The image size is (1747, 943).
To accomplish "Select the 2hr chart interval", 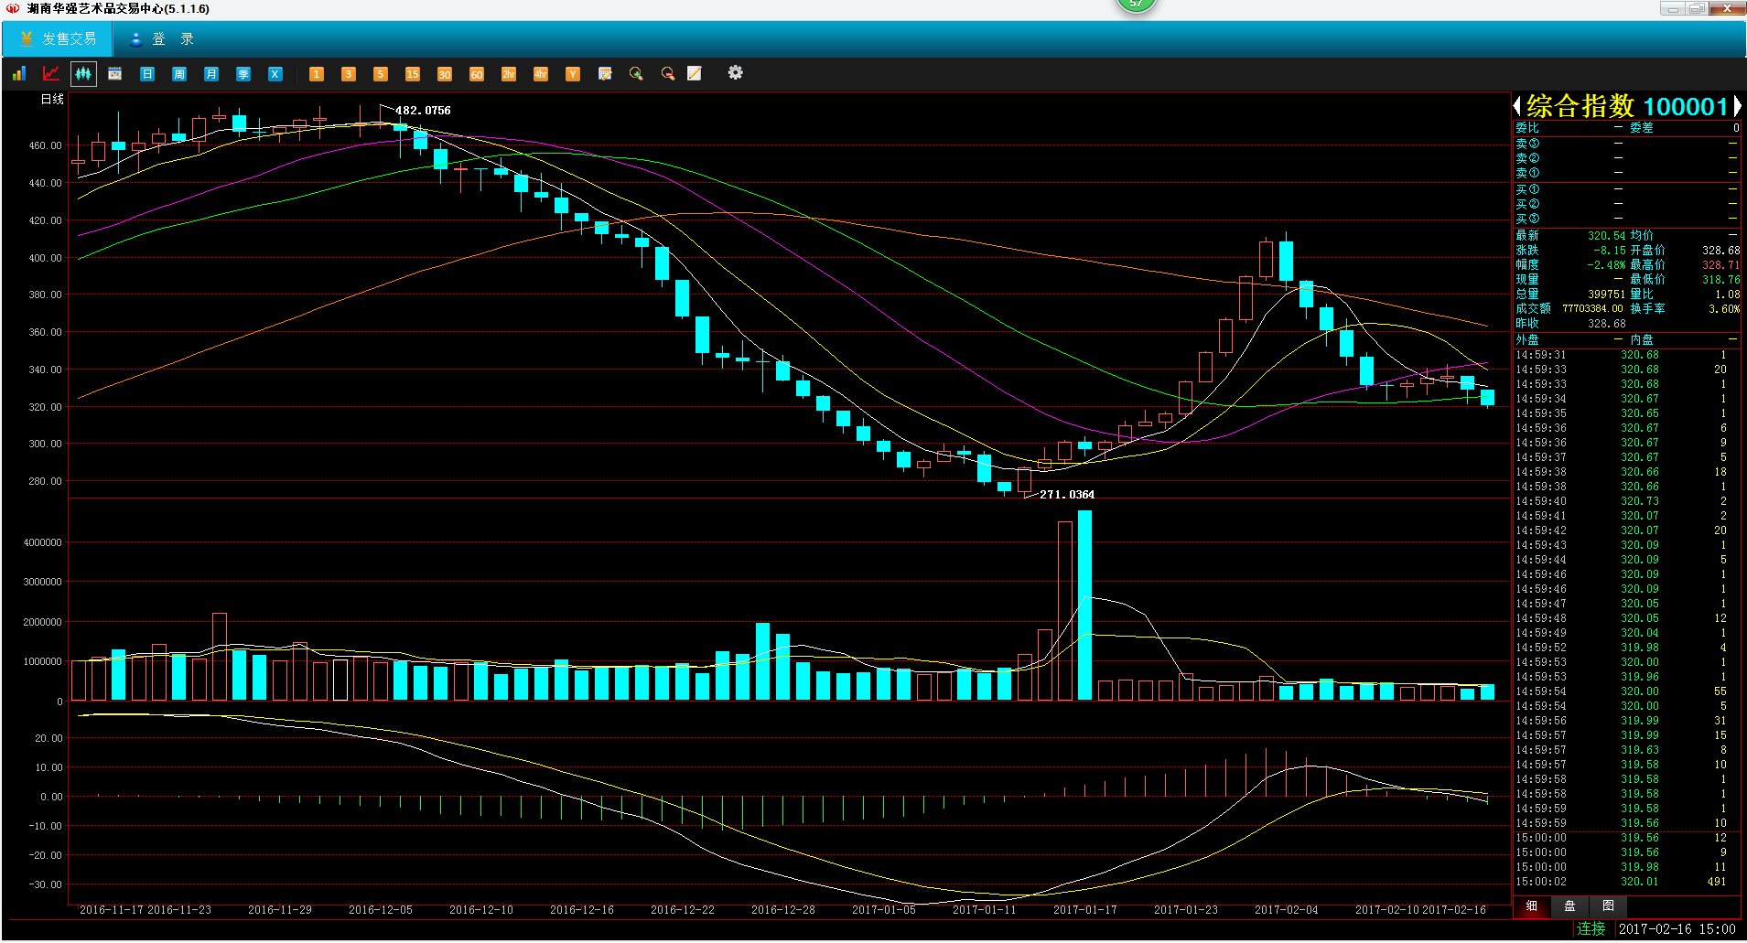I will click(x=509, y=73).
